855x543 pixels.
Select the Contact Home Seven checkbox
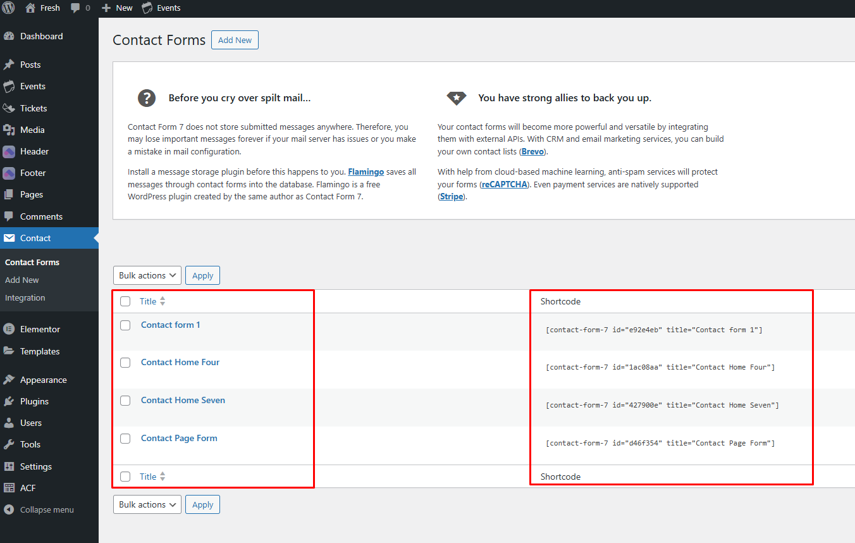pos(125,401)
